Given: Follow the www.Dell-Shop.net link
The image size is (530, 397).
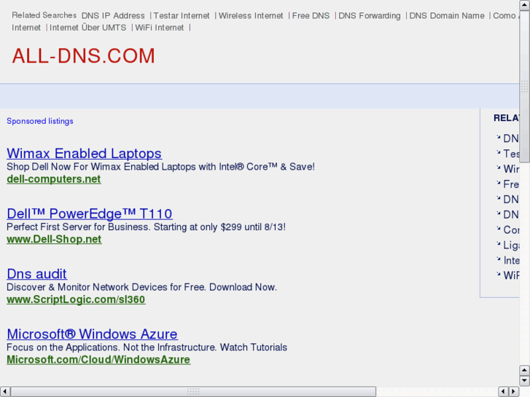Looking at the screenshot, I should coord(54,239).
